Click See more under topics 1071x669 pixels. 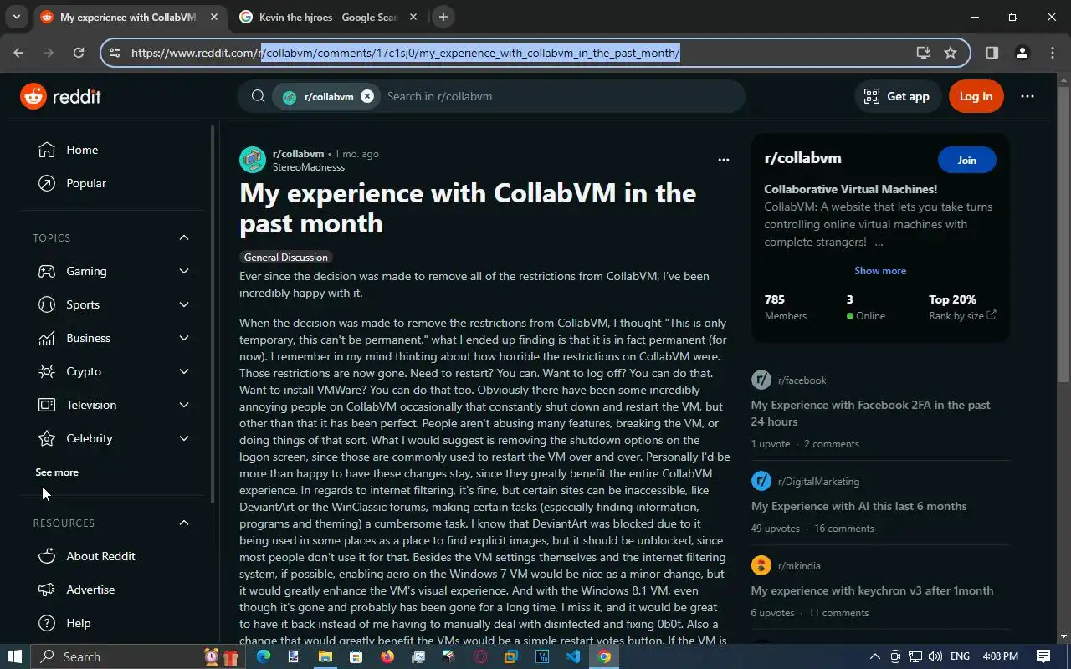pyautogui.click(x=57, y=472)
